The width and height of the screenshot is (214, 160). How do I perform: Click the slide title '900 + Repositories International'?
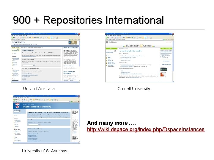88,20
